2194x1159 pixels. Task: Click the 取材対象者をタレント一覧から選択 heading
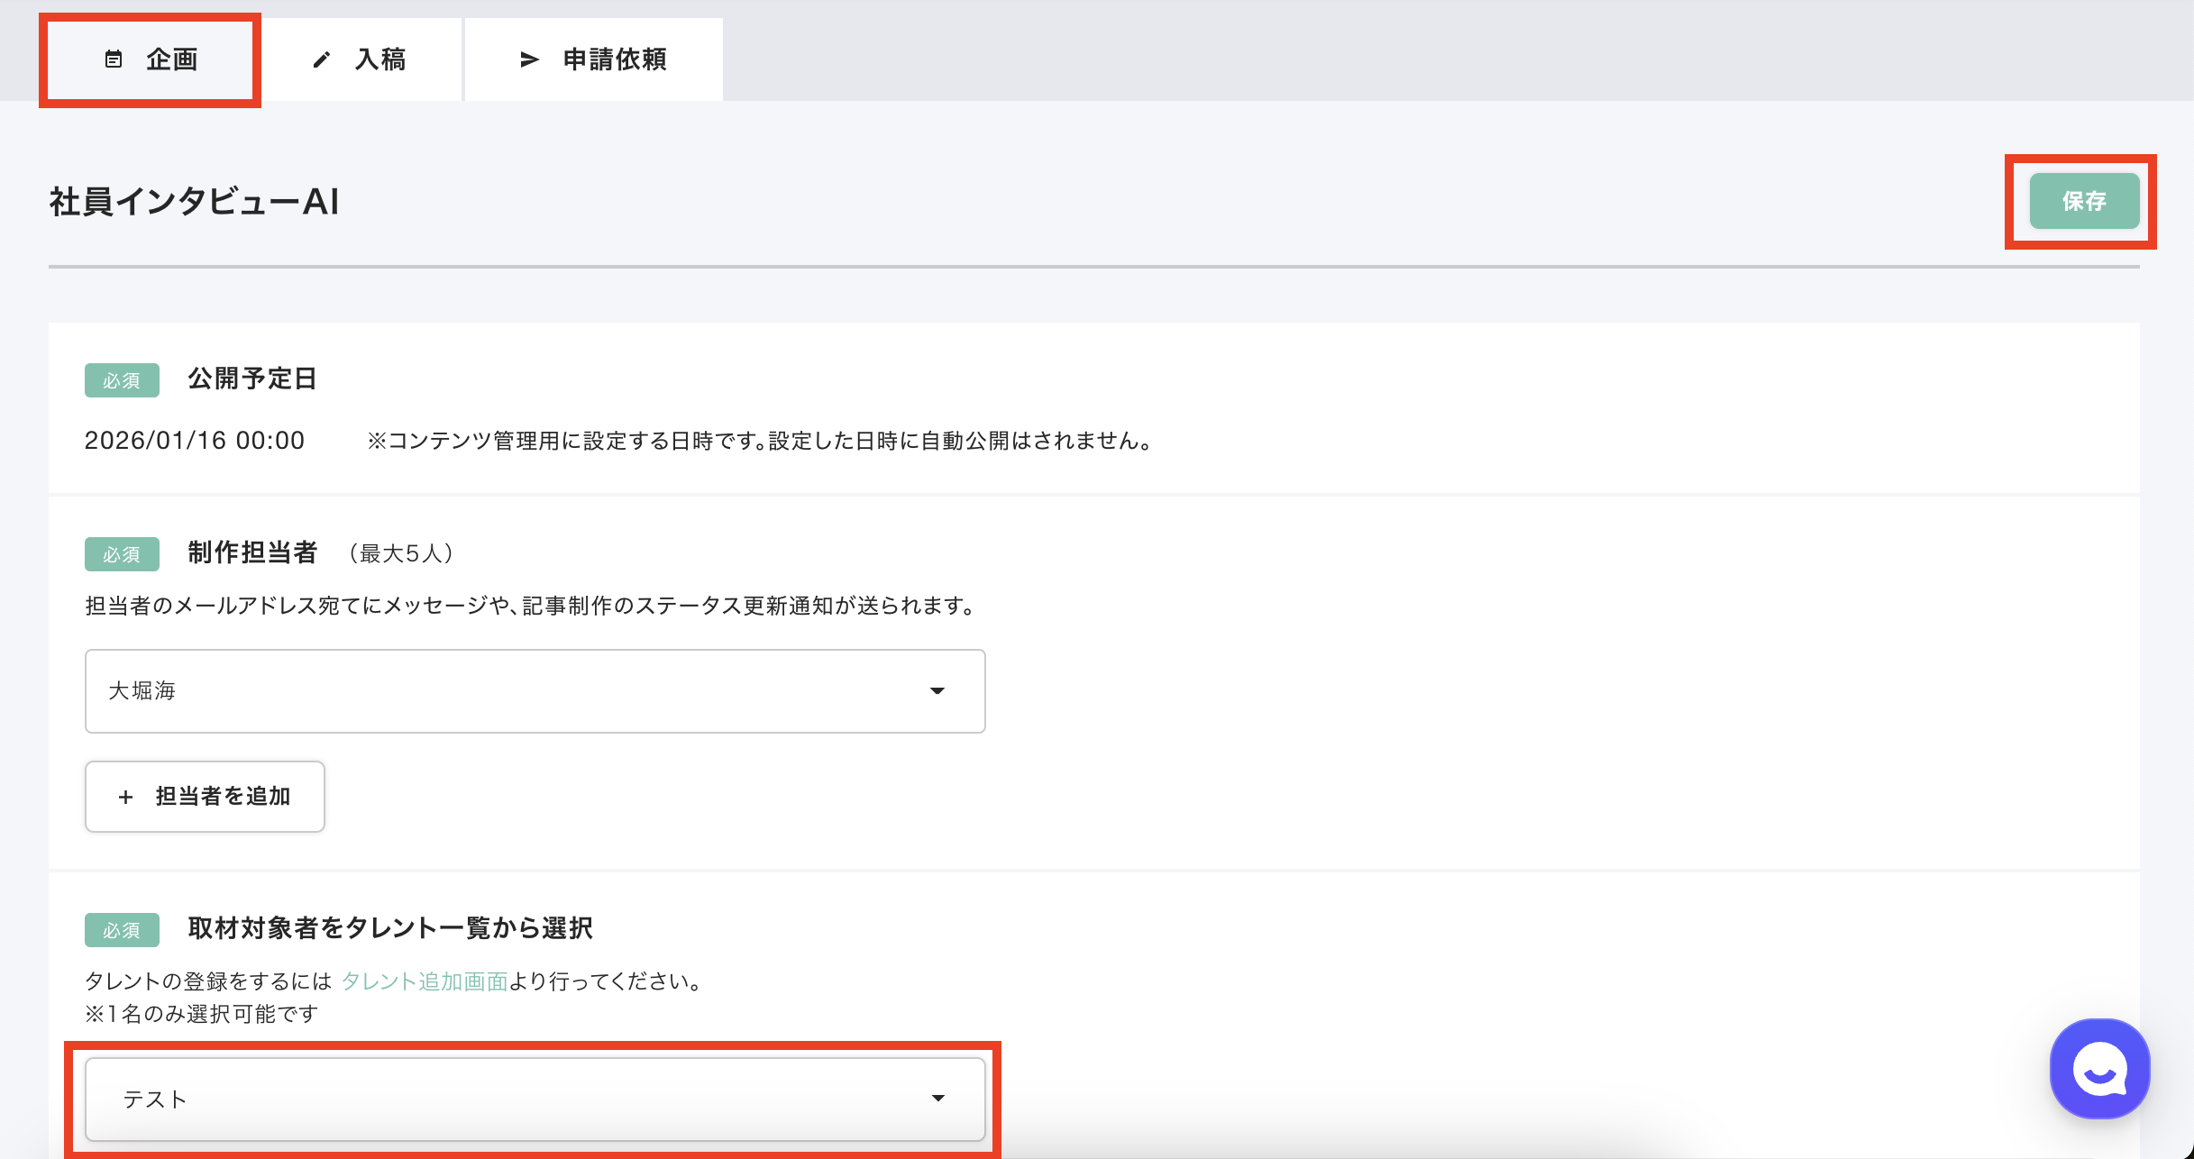[390, 928]
